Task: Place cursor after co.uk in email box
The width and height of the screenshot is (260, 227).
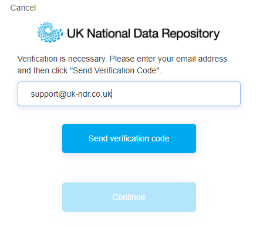Action: tap(112, 94)
